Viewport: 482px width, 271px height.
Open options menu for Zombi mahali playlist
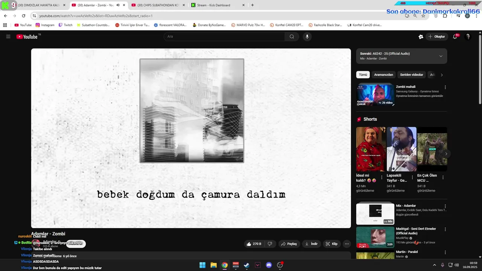(445, 87)
